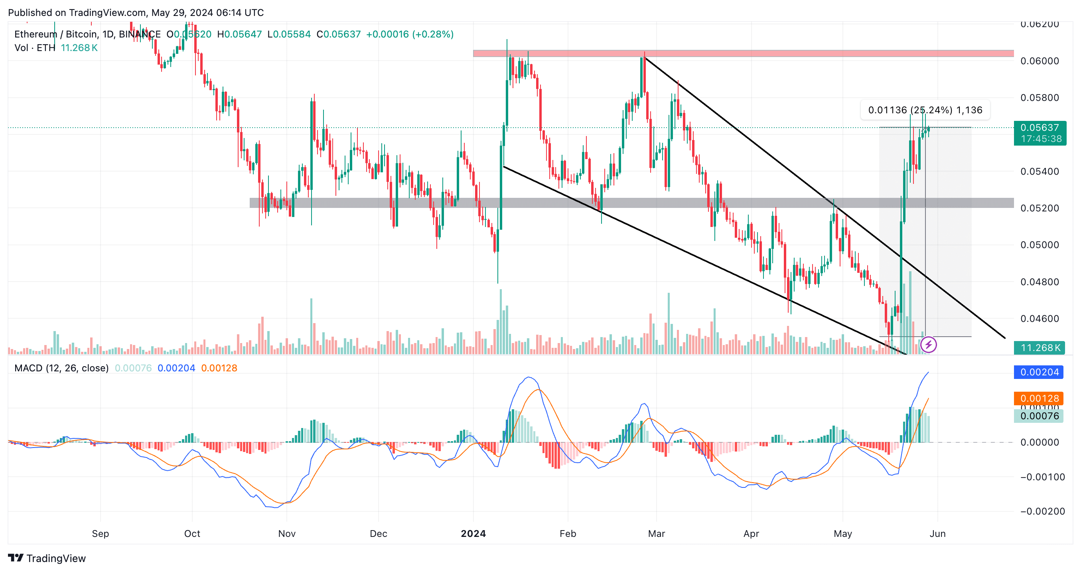Screen dimensions: 1081x572
Task: Click the May label on the time axis
Action: [x=842, y=533]
